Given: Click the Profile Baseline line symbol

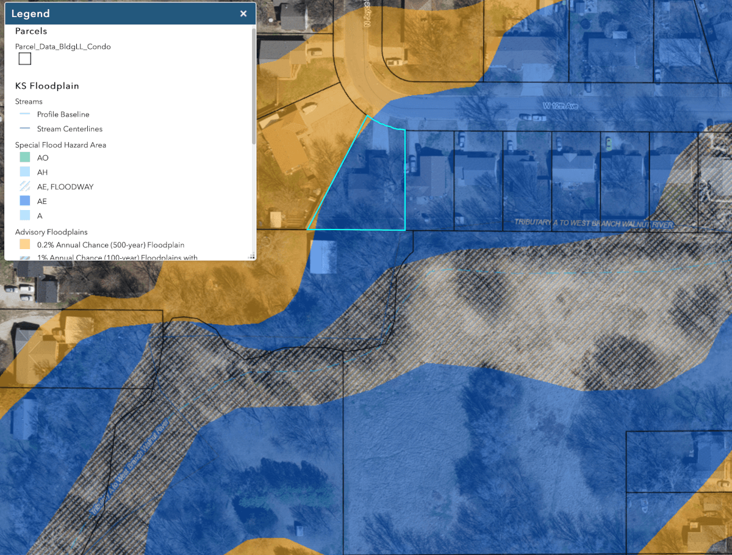Looking at the screenshot, I should click(24, 114).
